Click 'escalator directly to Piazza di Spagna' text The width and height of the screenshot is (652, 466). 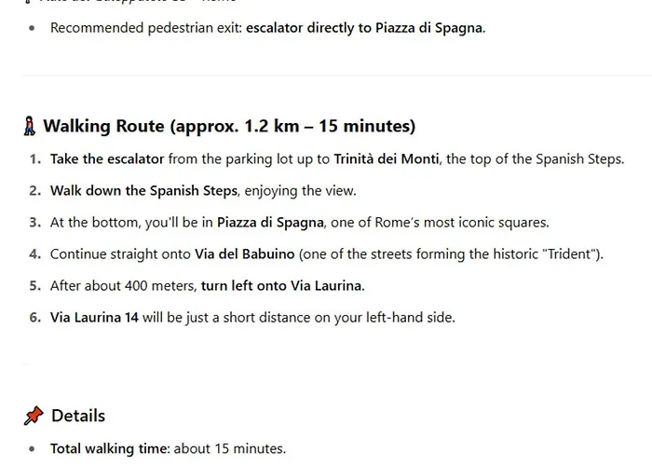coord(364,28)
